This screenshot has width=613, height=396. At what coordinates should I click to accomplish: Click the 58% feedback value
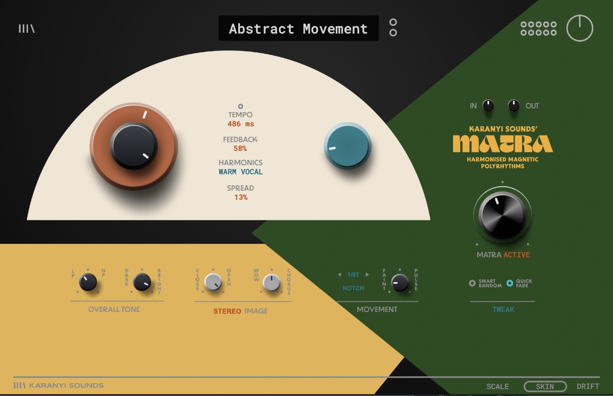240,148
